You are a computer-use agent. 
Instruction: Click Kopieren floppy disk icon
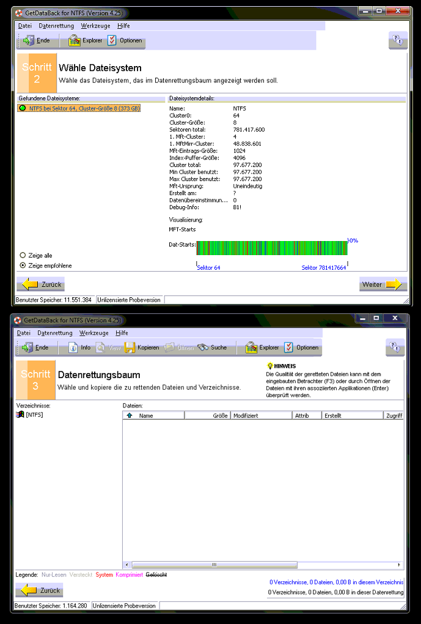pos(130,347)
